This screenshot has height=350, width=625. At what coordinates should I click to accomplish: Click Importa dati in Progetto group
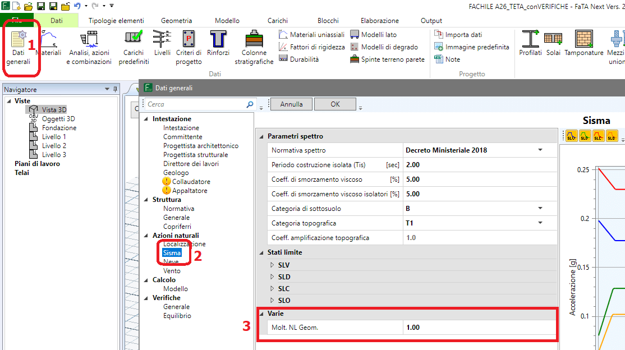(x=458, y=35)
